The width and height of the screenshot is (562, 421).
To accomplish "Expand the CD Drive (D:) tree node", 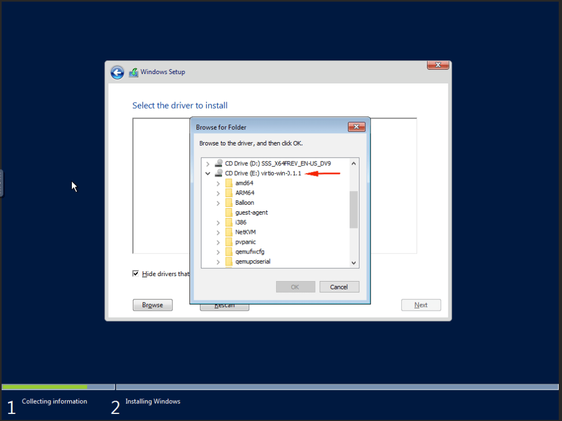I will (x=207, y=163).
